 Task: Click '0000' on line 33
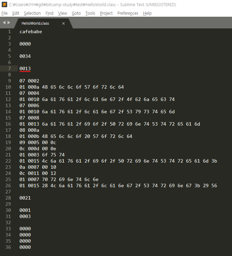(x=25, y=229)
